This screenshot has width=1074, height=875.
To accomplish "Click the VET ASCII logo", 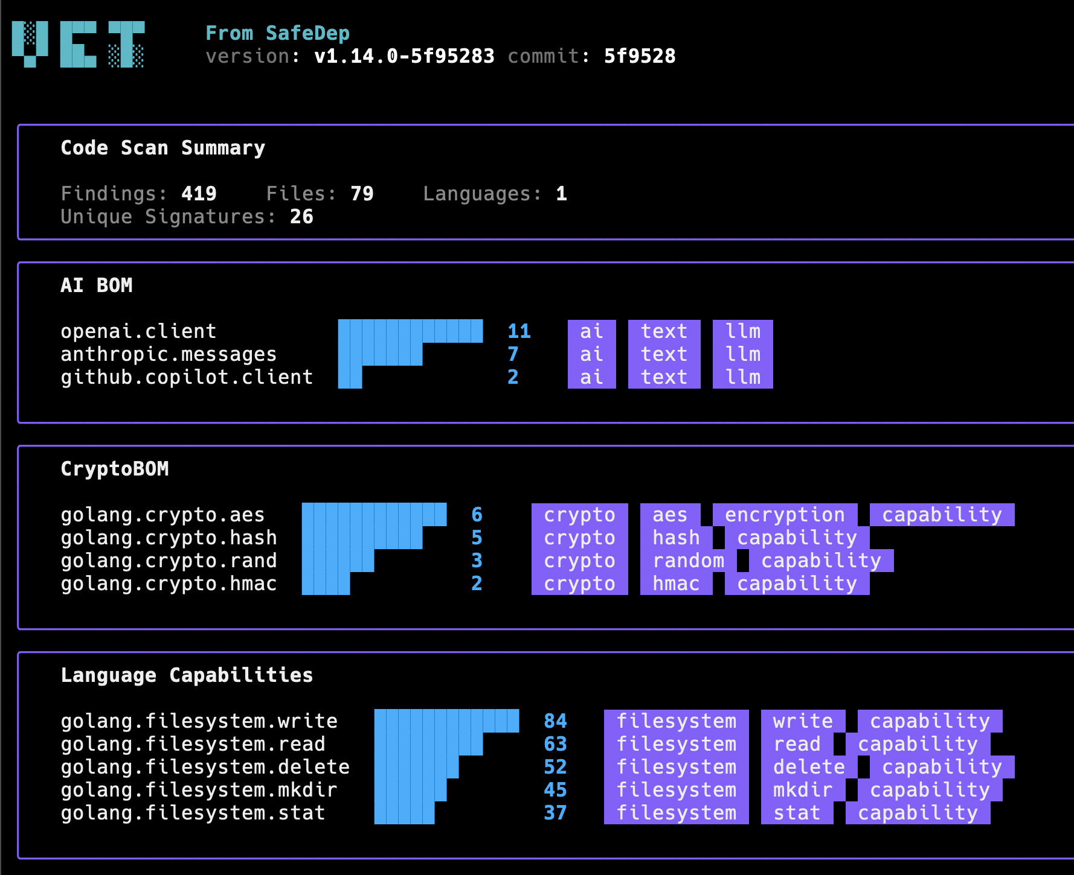I will coord(78,44).
